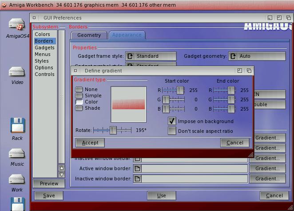Adjust the Start color R slider
Image resolution: width=294 pixels, height=211 pixels.
(174, 91)
